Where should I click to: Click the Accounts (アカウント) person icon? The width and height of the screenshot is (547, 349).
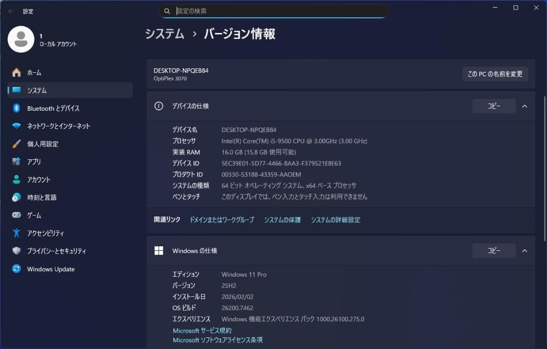(x=16, y=180)
